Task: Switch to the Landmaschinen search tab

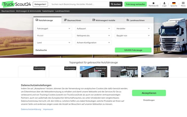Action: click(x=139, y=20)
